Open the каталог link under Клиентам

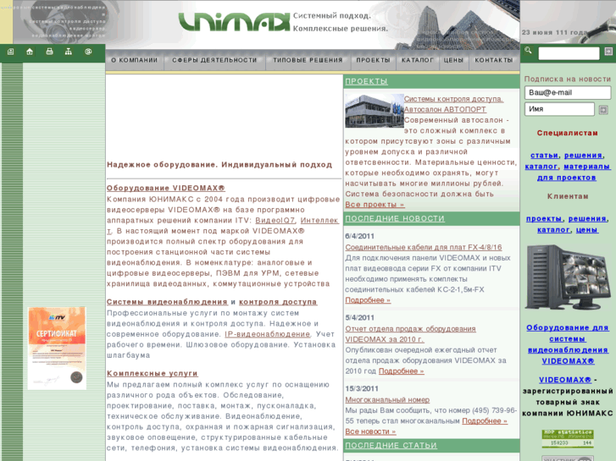(553, 229)
